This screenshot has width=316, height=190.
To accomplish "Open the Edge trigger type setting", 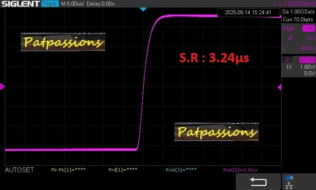I will 288,28.
